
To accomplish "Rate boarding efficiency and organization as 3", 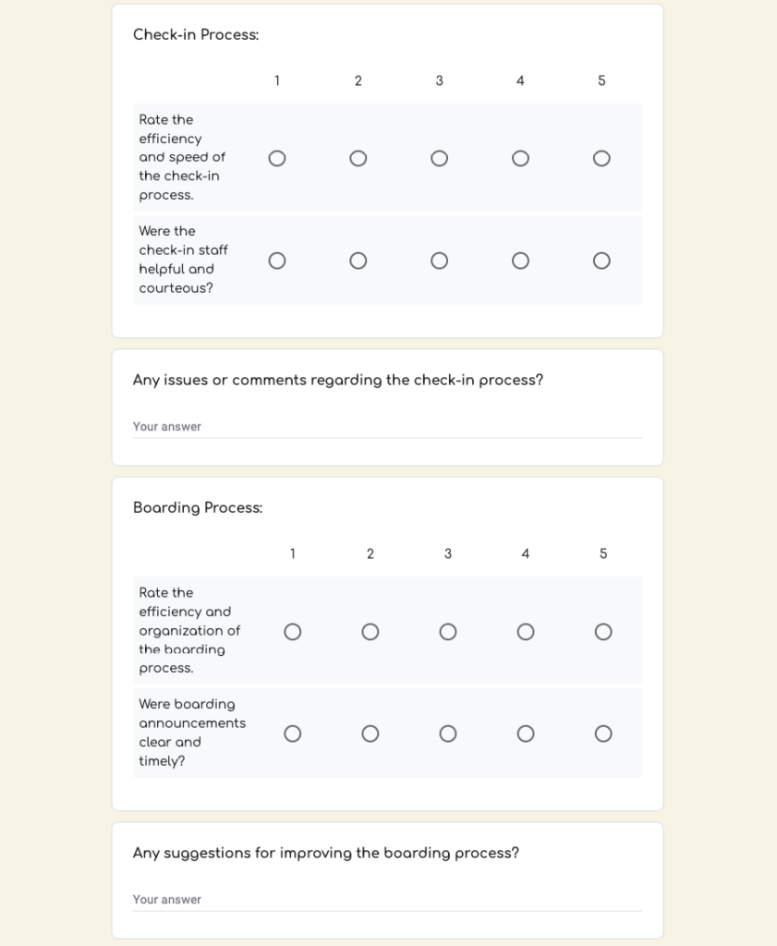I will [448, 632].
